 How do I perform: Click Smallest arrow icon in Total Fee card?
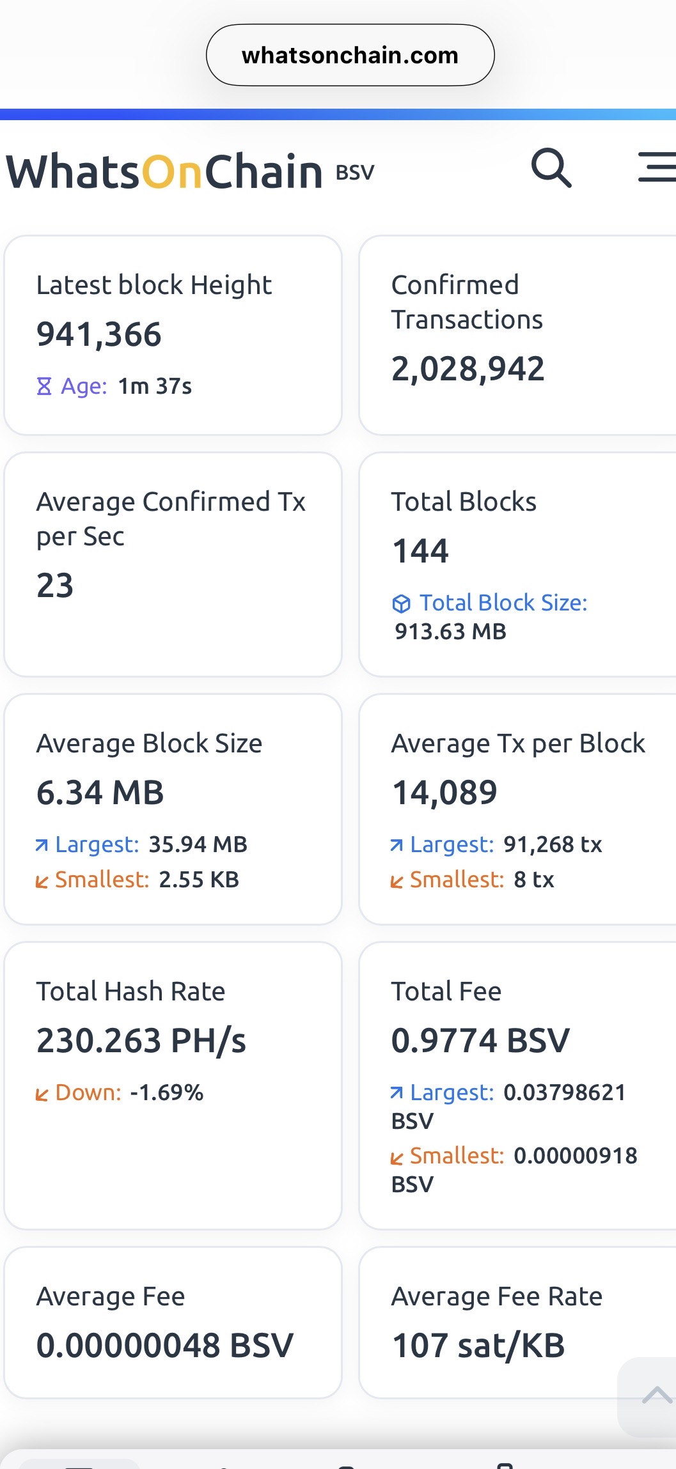[397, 1157]
